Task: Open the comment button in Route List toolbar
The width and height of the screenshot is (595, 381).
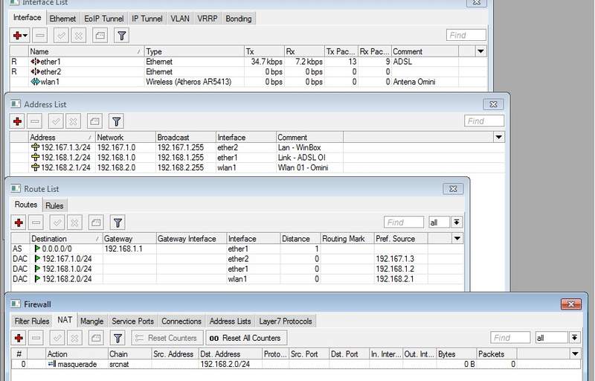Action: pos(96,222)
